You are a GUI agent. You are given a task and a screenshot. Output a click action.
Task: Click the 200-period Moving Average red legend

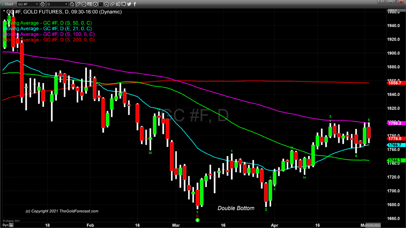pyautogui.click(x=48, y=40)
